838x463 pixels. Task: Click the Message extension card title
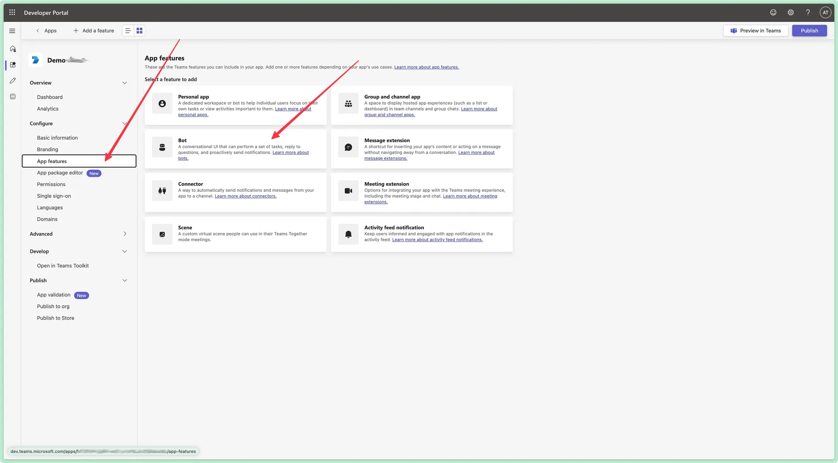coord(387,140)
